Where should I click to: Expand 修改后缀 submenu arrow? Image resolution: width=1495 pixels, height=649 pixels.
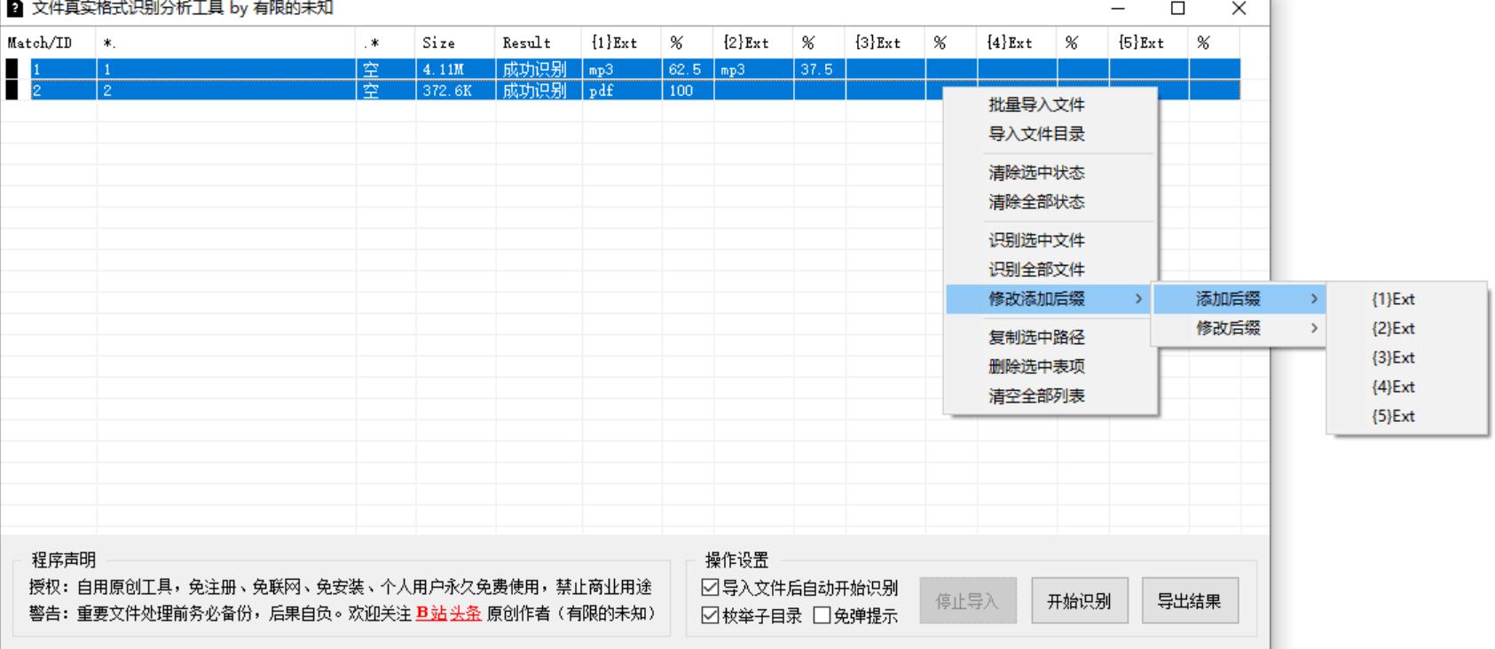[x=1314, y=328]
